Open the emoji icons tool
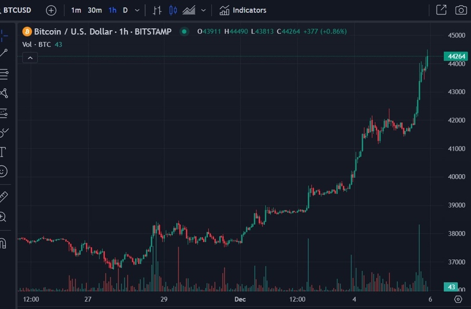Screen dimensions: 471x309 [x=3, y=171]
